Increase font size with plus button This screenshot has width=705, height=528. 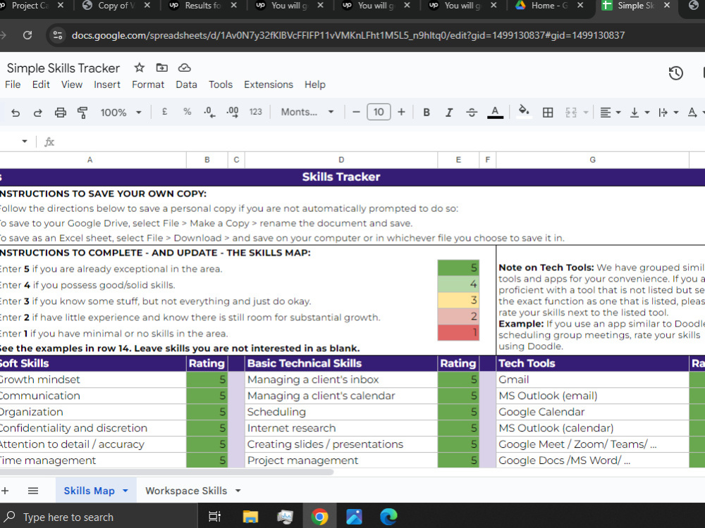[401, 112]
